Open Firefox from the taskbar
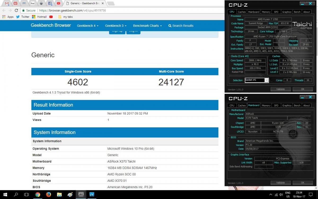 tap(48, 194)
